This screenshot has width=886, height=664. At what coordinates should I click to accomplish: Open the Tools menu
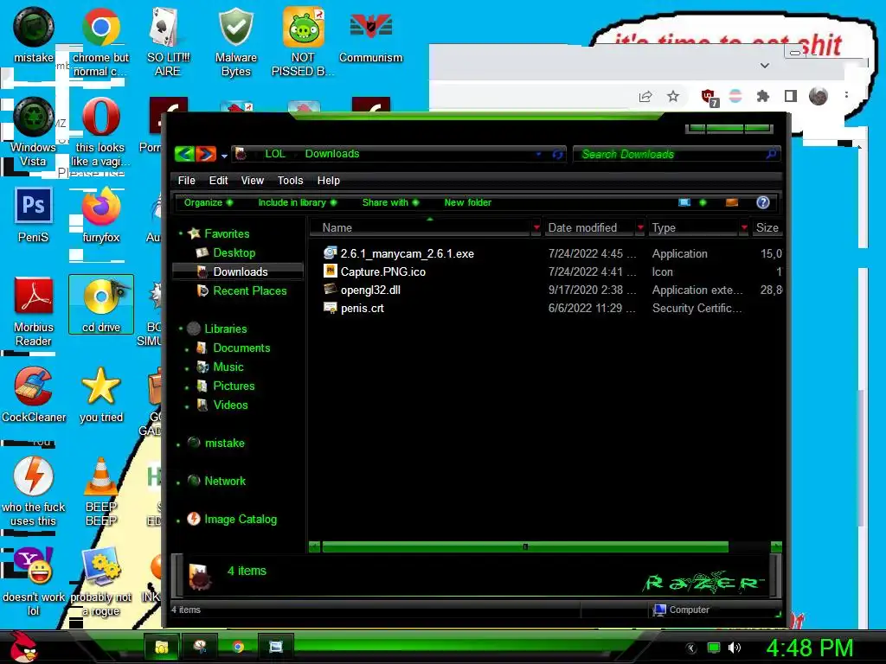[290, 180]
